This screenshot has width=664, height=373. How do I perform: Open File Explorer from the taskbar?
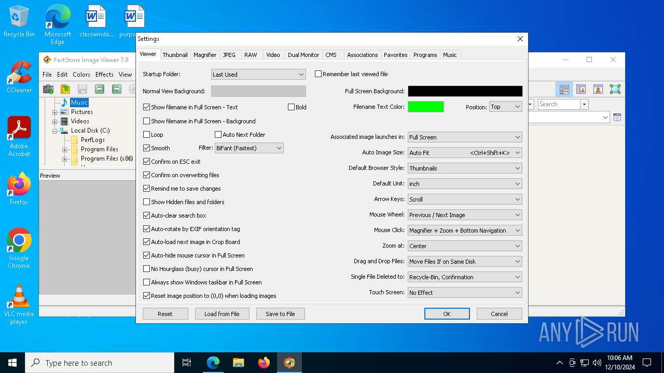click(x=238, y=363)
